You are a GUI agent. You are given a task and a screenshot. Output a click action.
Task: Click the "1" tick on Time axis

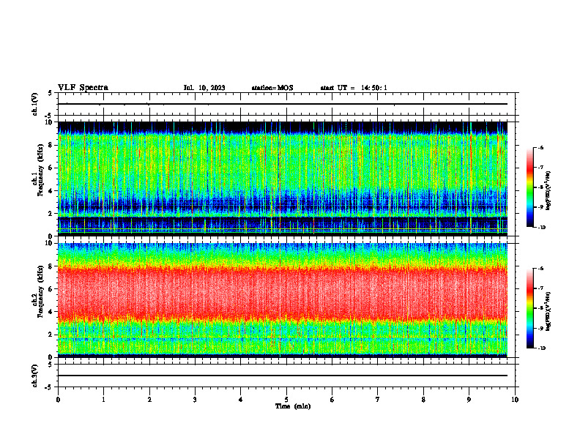pyautogui.click(x=103, y=400)
